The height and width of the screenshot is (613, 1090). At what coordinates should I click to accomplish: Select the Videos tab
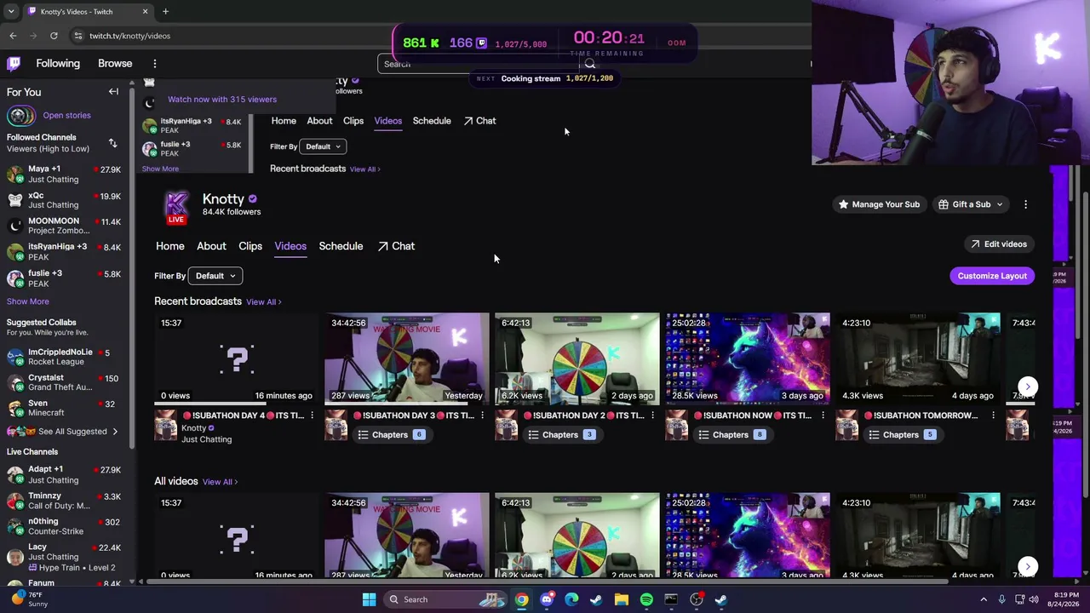tap(290, 246)
